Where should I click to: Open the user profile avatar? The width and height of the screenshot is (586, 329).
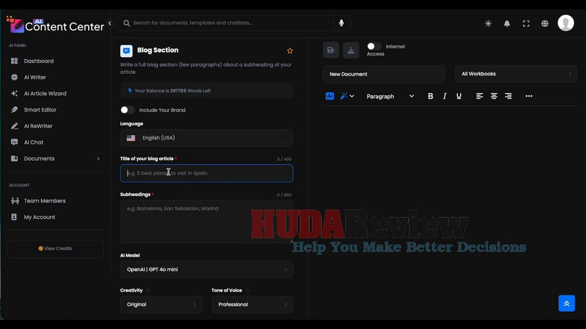(566, 23)
